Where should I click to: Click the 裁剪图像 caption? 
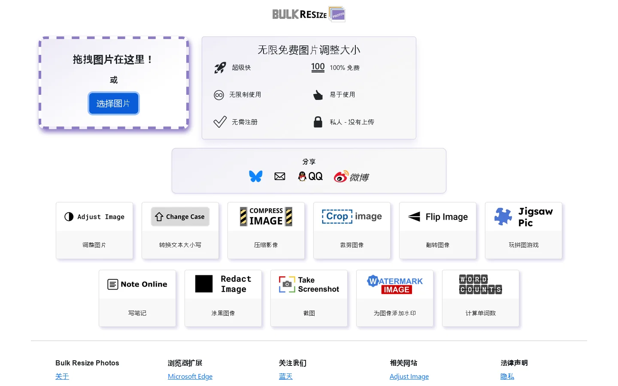(x=352, y=245)
